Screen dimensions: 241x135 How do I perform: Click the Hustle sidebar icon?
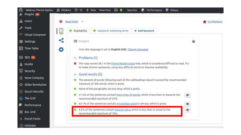tap(21, 64)
